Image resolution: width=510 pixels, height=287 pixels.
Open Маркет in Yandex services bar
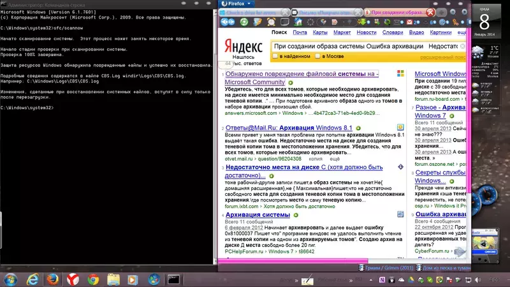point(342,33)
